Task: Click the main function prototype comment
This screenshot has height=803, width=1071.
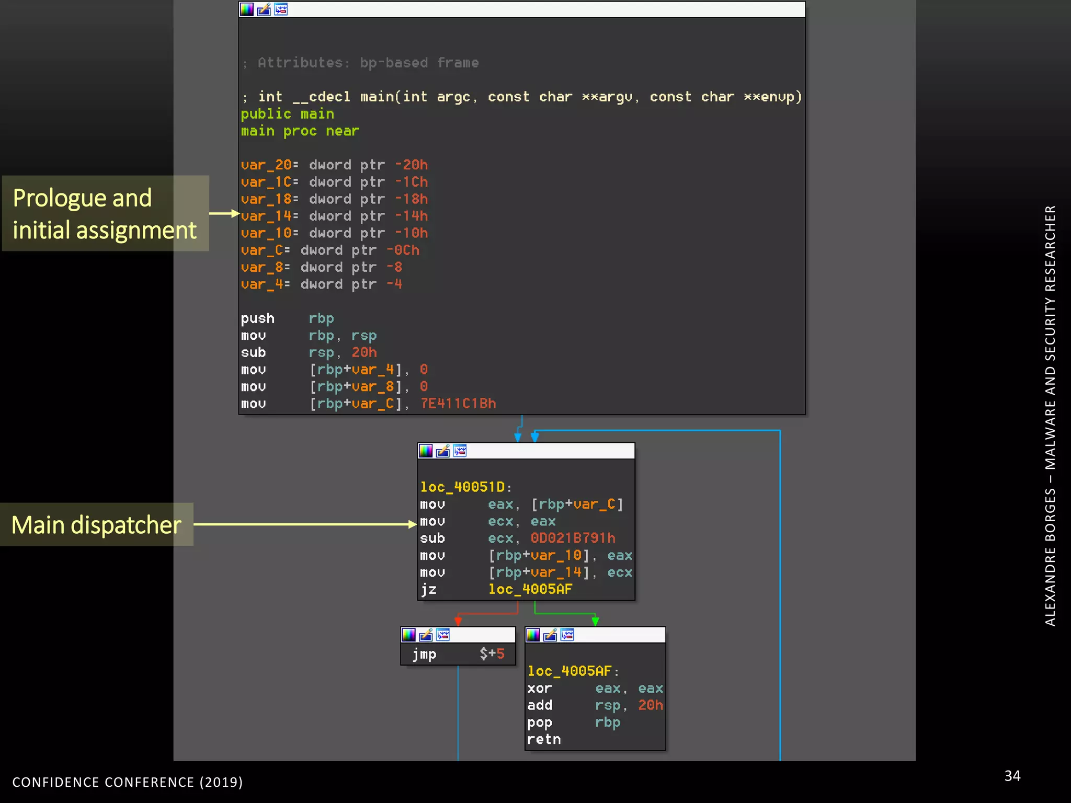Action: point(521,97)
